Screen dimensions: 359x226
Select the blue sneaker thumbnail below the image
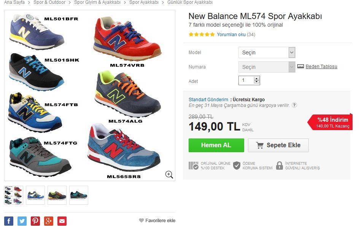click(35, 195)
